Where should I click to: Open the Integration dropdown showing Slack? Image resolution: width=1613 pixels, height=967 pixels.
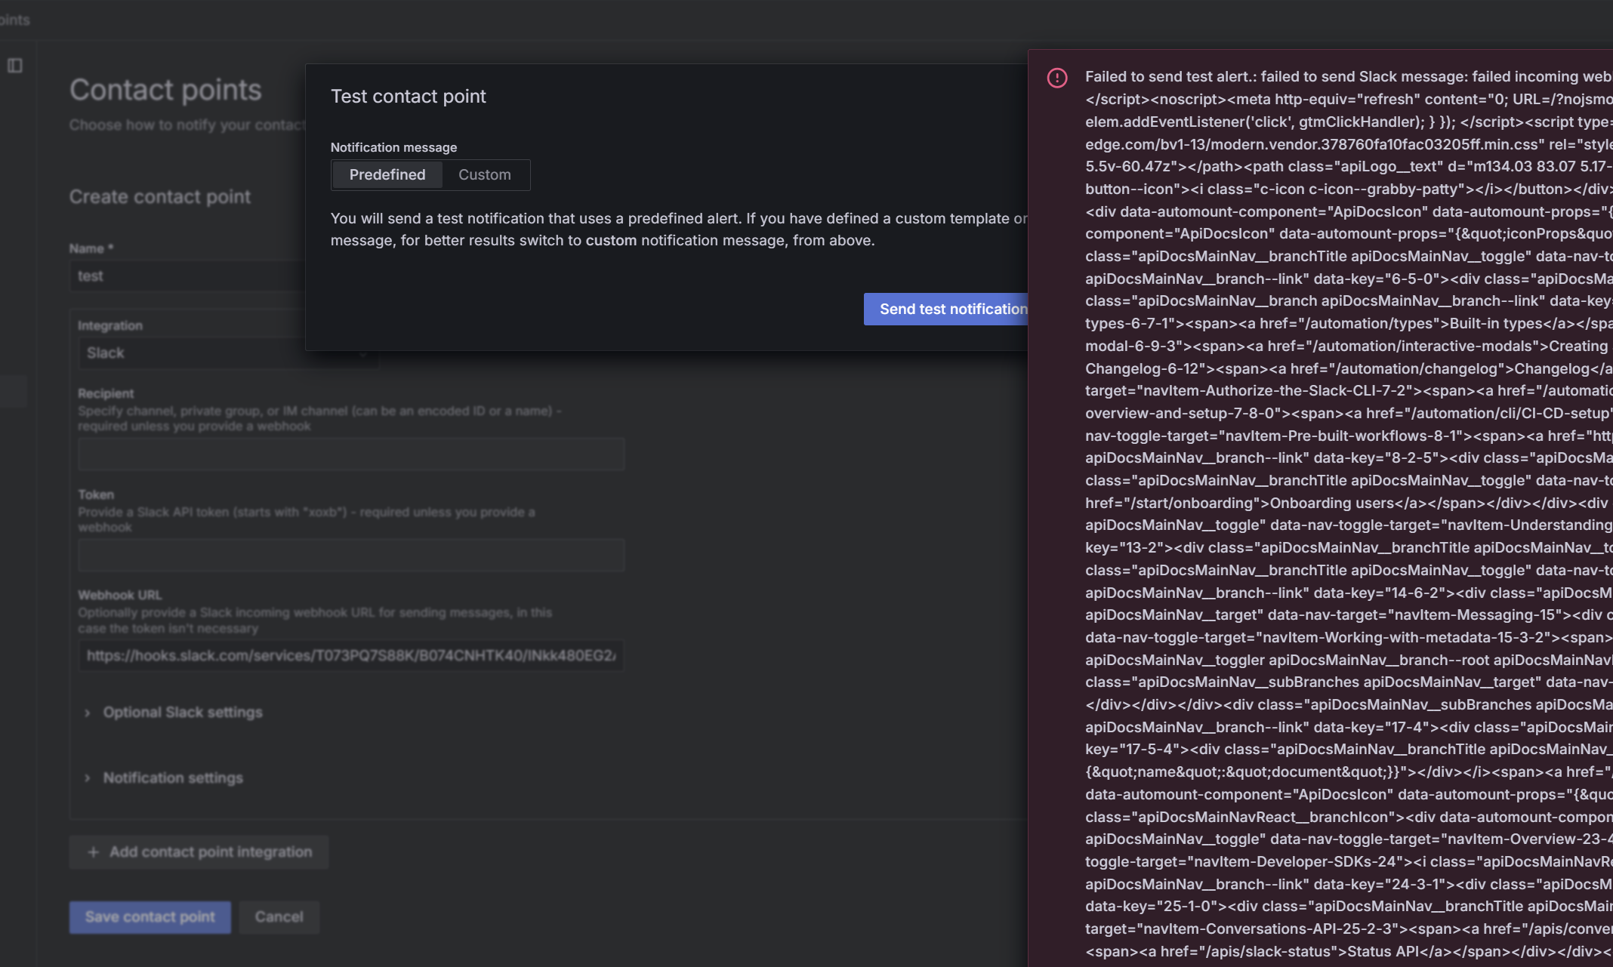(x=189, y=353)
